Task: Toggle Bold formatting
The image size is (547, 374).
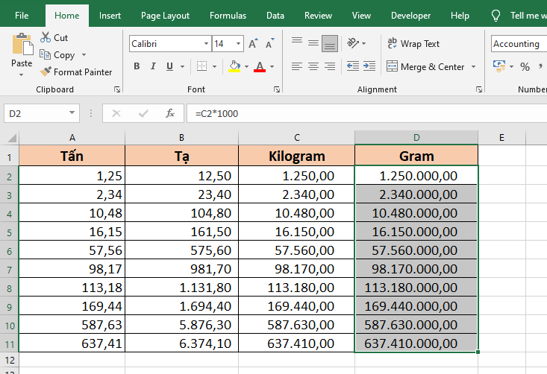Action: (137, 66)
